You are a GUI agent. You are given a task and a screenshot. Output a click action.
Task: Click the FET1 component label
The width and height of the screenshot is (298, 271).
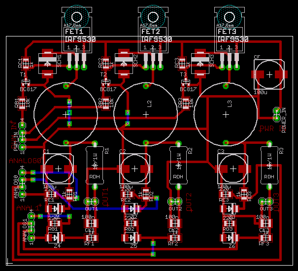(74, 32)
